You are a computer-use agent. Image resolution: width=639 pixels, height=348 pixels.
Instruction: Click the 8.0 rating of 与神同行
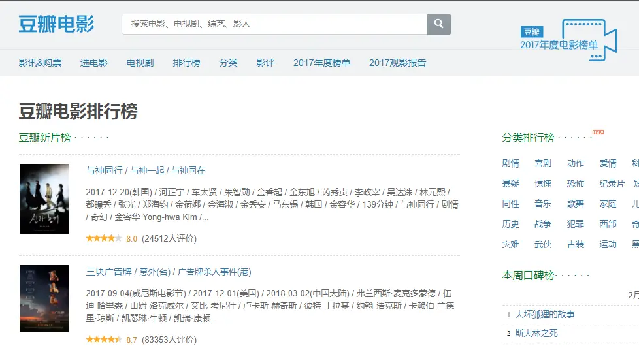131,238
